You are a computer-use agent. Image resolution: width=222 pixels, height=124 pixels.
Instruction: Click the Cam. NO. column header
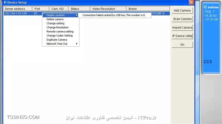59,9
